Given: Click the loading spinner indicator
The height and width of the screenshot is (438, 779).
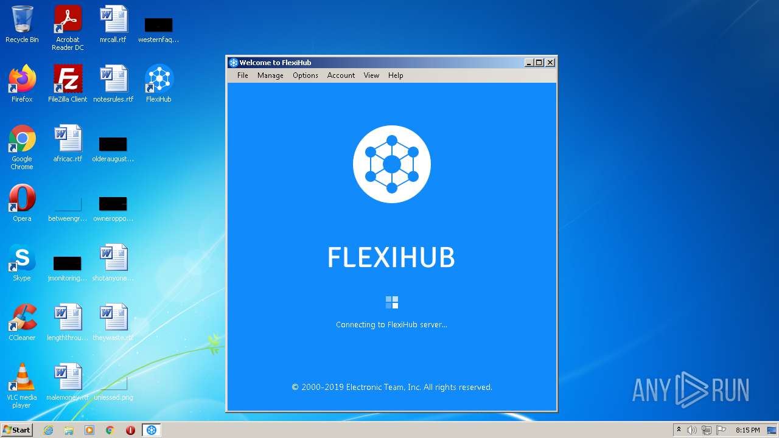Looking at the screenshot, I should coord(392,302).
